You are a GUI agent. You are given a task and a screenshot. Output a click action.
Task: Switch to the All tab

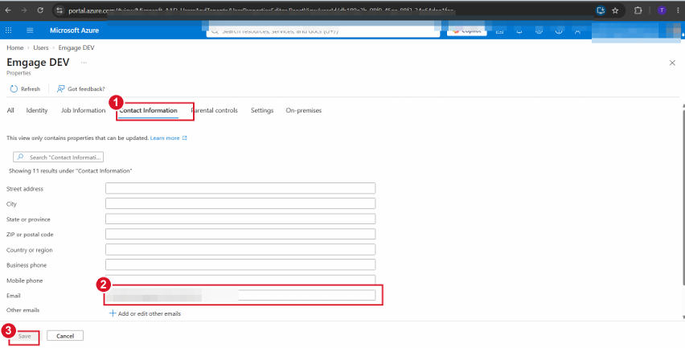point(10,110)
